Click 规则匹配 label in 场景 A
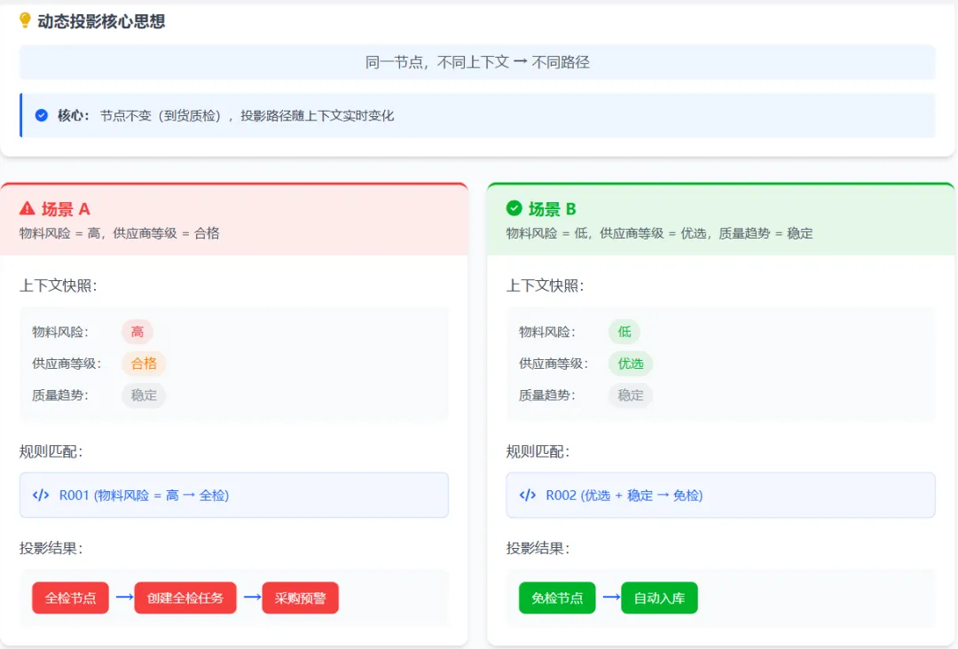The image size is (958, 649). pos(51,452)
